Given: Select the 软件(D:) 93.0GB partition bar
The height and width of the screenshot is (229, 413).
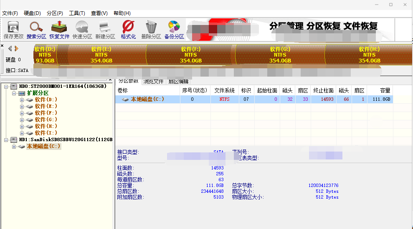Looking at the screenshot, I should coord(45,55).
